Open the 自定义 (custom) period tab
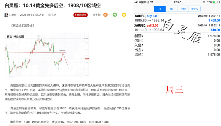The height and width of the screenshot is (126, 221). pos(195,9)
